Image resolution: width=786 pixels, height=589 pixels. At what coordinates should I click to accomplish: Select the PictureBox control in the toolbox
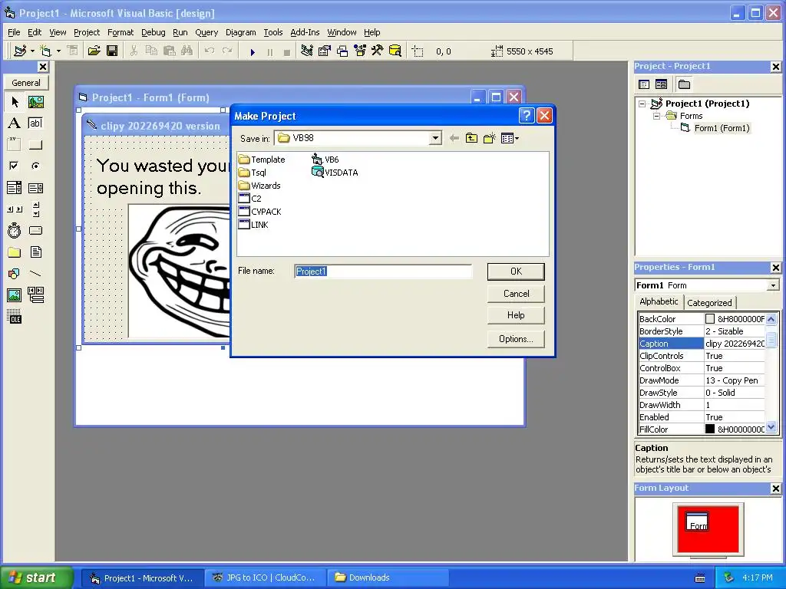pyautogui.click(x=35, y=102)
